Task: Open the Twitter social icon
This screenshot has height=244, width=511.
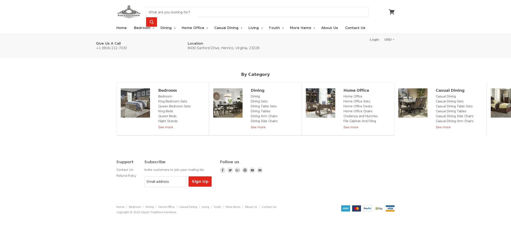Action: (x=230, y=170)
